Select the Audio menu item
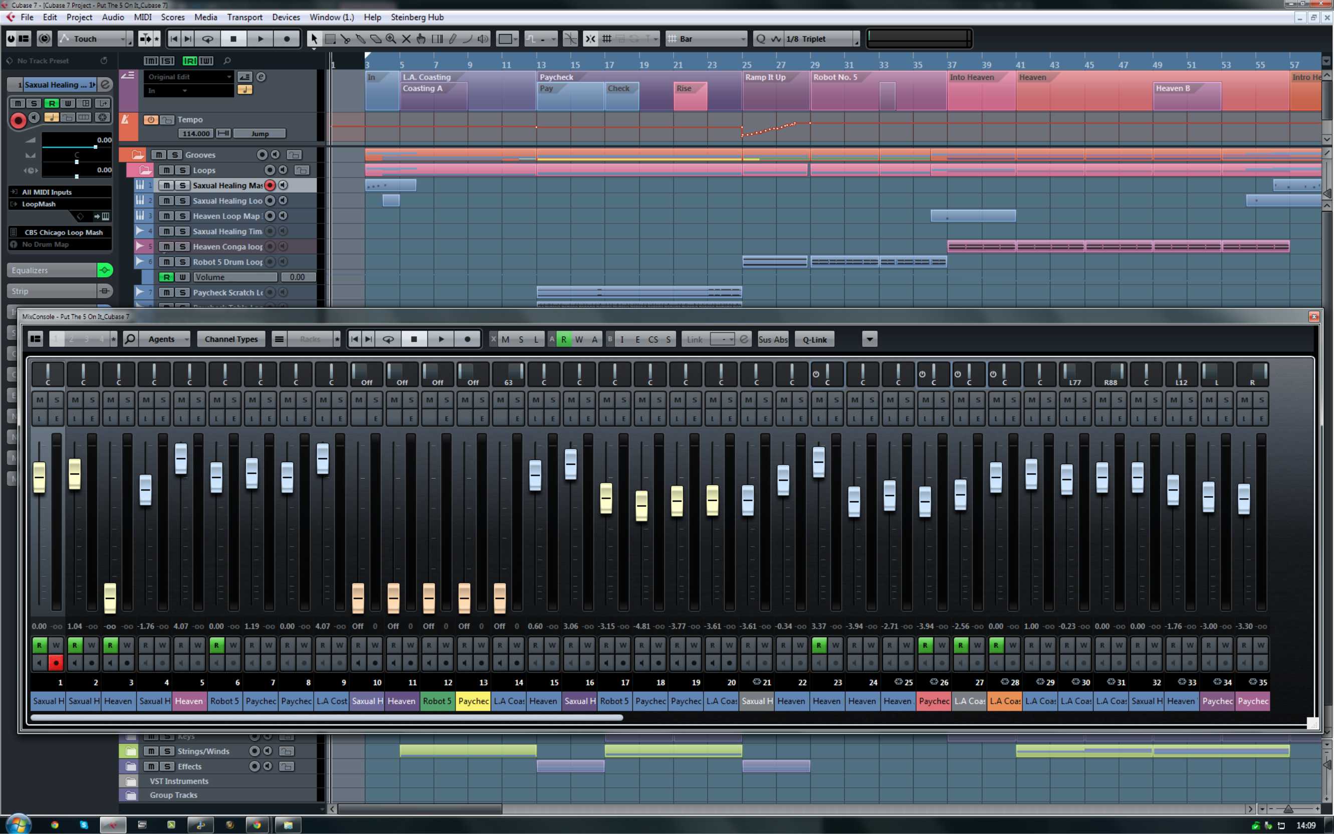 pos(112,18)
